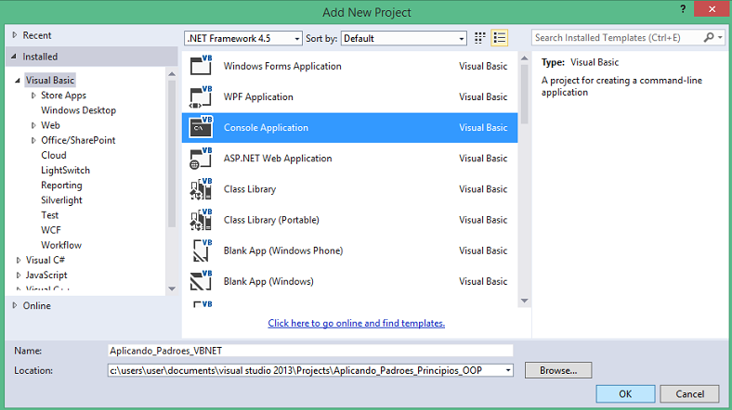Click template list scrollbar down arrow
The image size is (732, 410).
coord(524,301)
